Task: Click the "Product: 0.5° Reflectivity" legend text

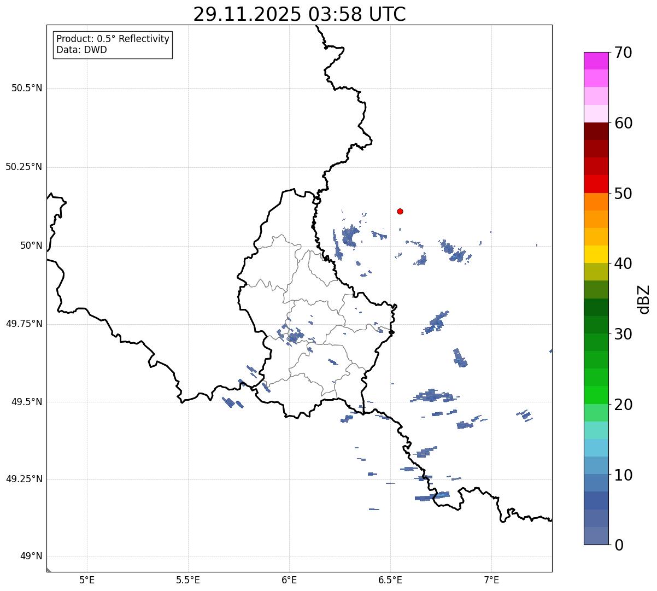Action: pyautogui.click(x=113, y=39)
